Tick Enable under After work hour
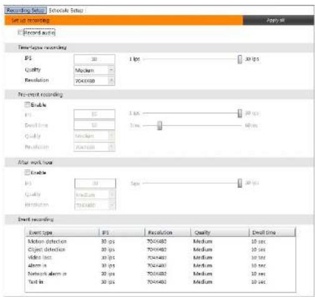The width and height of the screenshot is (315, 297). point(27,172)
